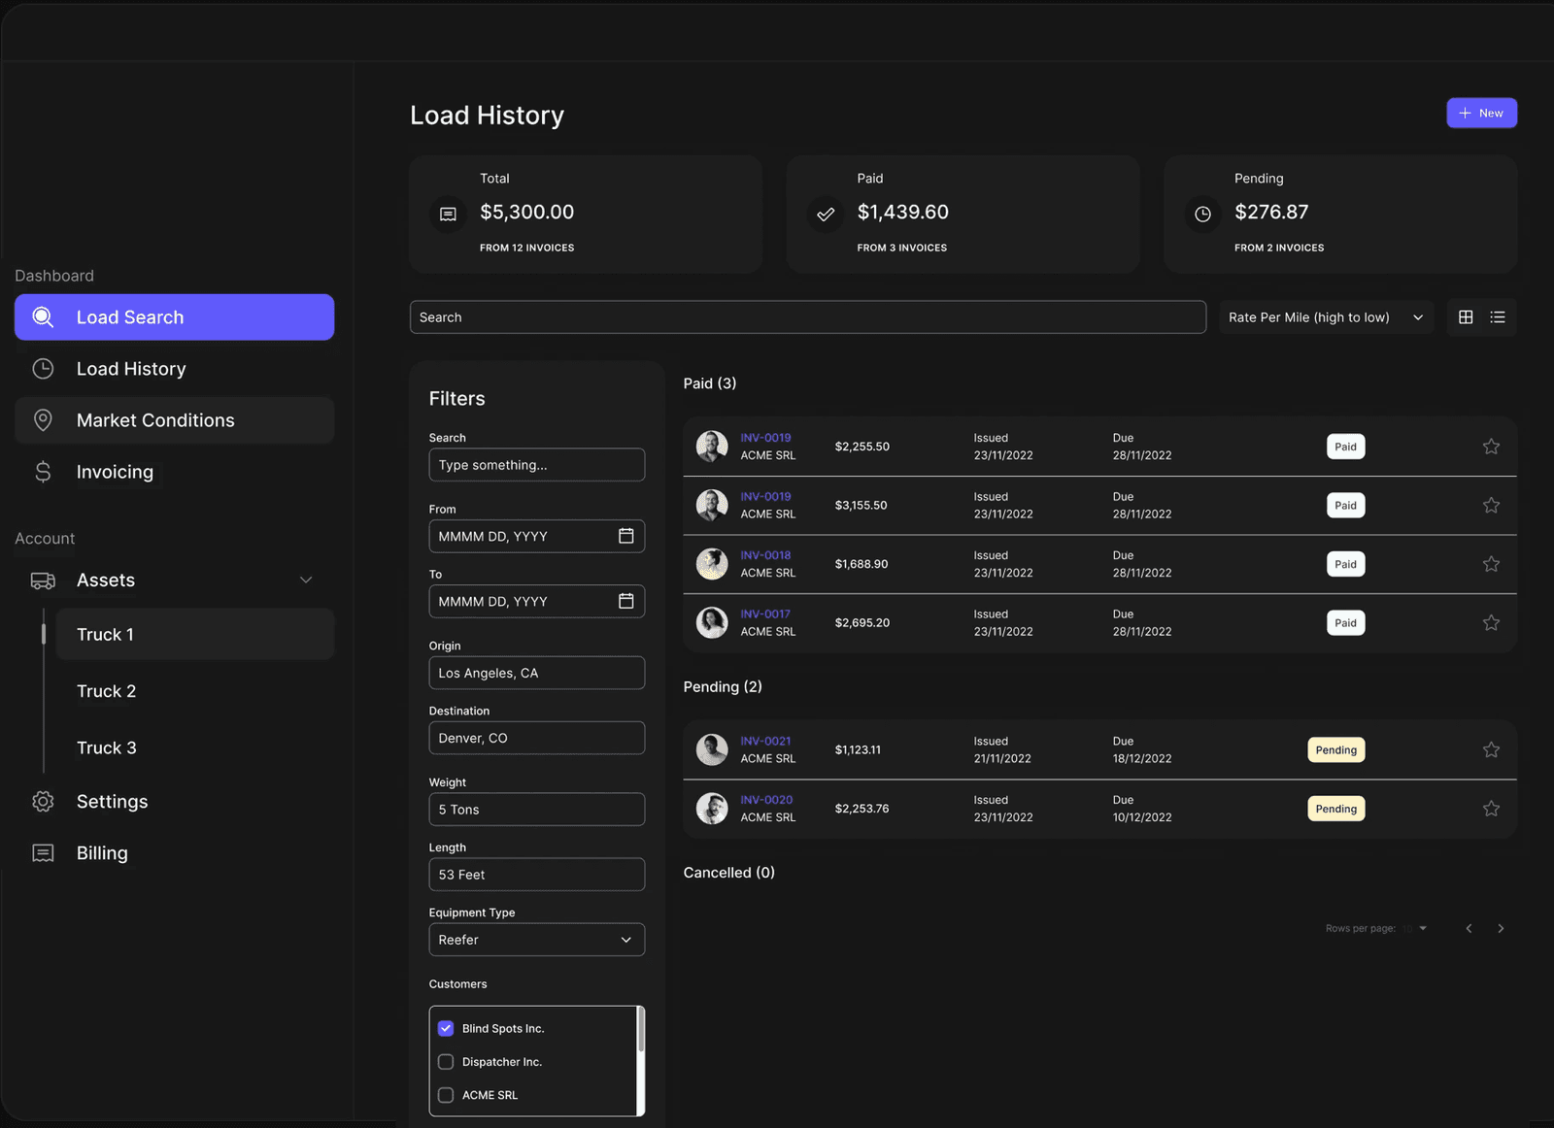Star pending invoice INV-0020
Screen dimensions: 1554x1128
coord(1491,809)
